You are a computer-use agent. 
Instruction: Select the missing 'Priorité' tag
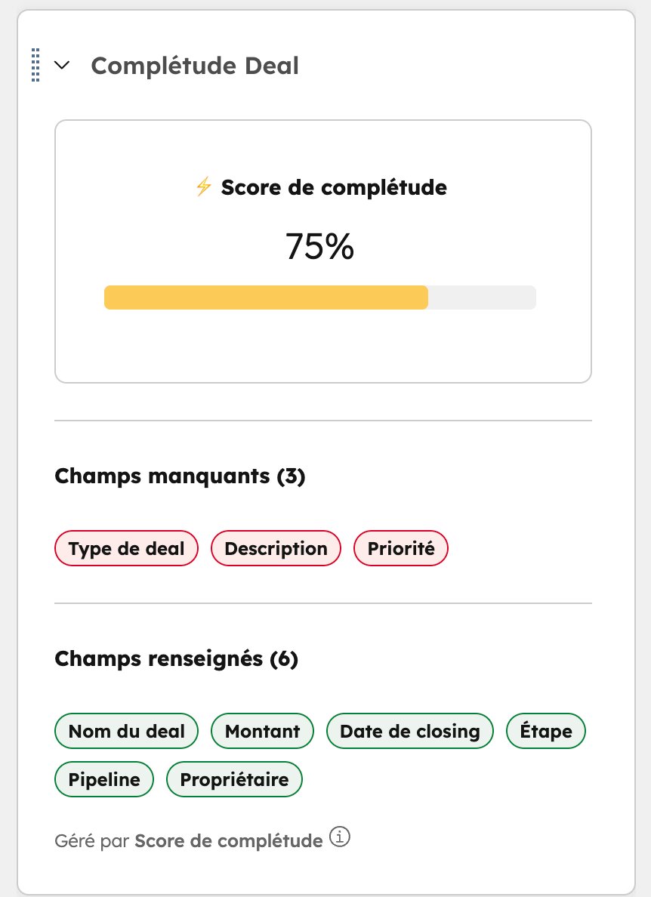tap(401, 548)
